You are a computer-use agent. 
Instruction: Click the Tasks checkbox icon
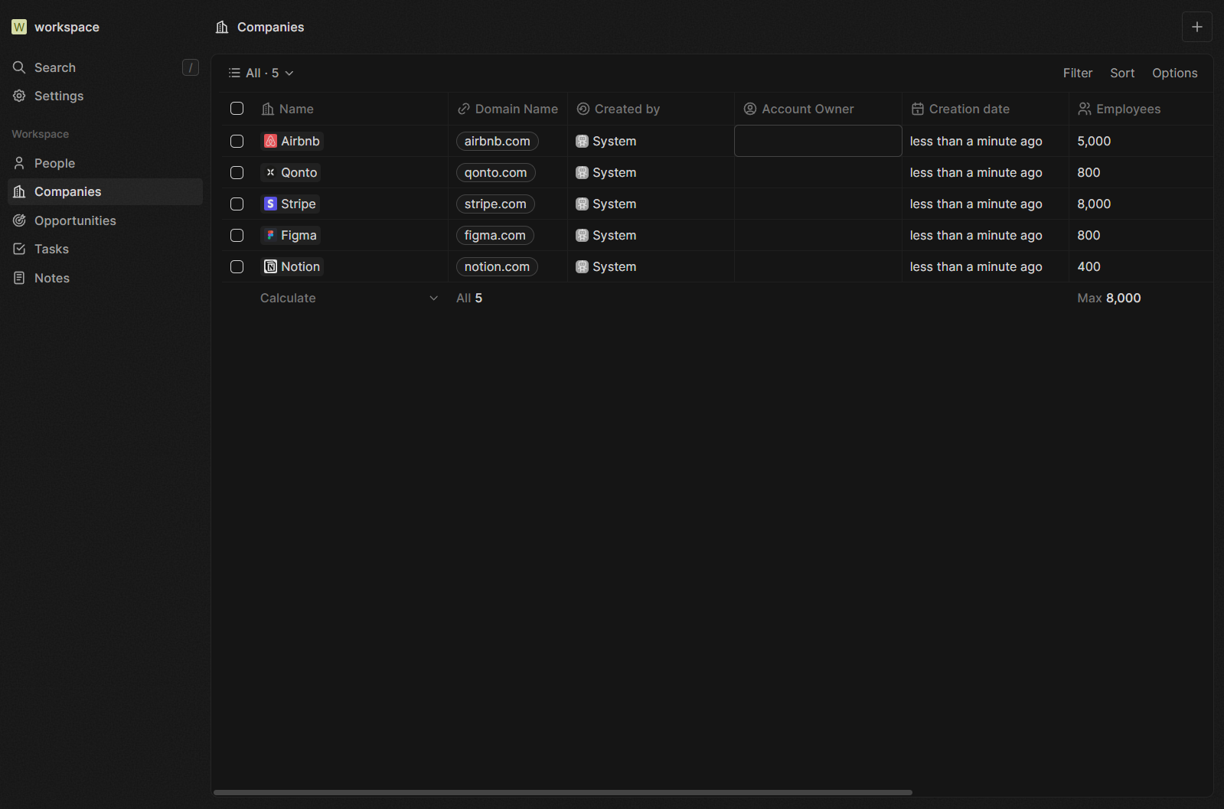click(19, 249)
